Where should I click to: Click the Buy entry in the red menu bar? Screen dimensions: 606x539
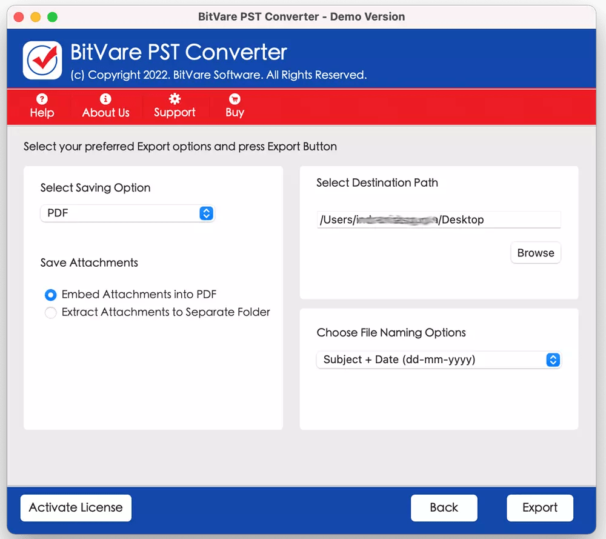coord(235,113)
